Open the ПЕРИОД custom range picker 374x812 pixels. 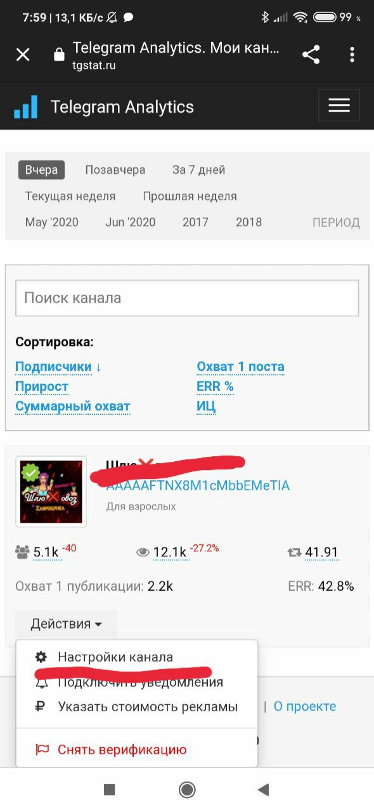[336, 223]
